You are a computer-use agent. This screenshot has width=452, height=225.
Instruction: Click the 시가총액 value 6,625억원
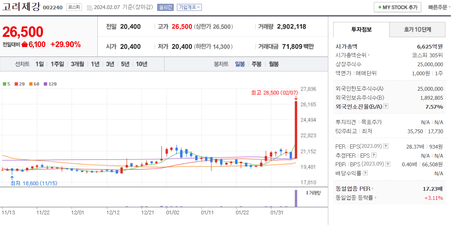click(430, 46)
